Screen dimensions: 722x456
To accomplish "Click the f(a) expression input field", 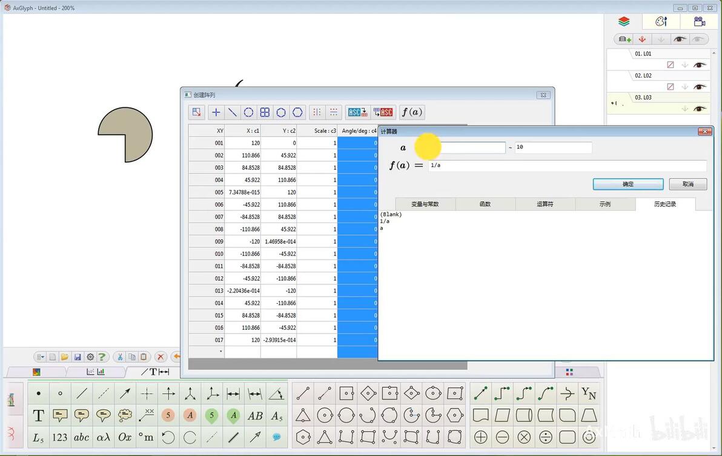I will (x=568, y=165).
